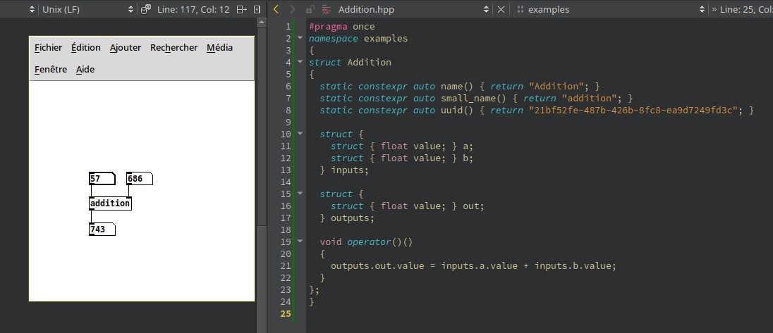Collapse the inputs struct fold on line 10
Viewport: 773px width, 333px height.
300,134
